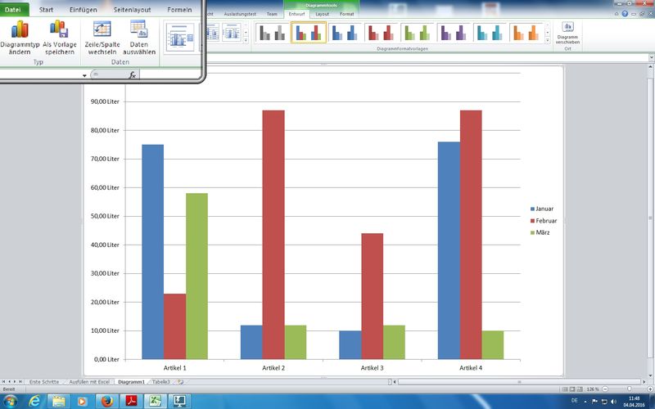Click März legend entry
Image resolution: width=655 pixels, height=409 pixels.
540,232
